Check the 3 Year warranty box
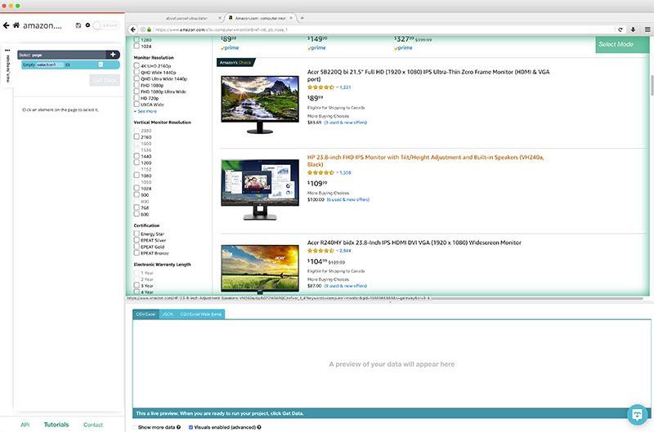Screen dimensions: 654x432 tap(137, 286)
